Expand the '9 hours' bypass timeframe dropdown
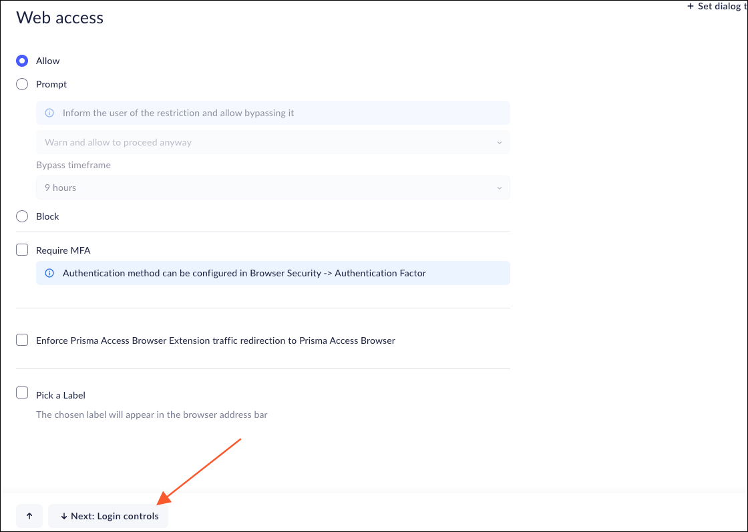 click(x=272, y=188)
